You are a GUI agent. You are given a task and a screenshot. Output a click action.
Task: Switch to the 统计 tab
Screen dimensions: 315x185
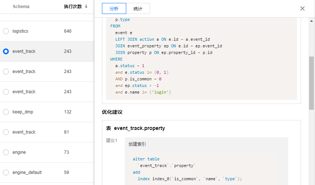click(x=138, y=8)
